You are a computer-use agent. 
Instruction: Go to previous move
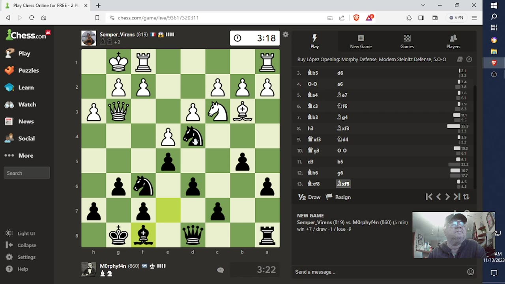(438, 197)
